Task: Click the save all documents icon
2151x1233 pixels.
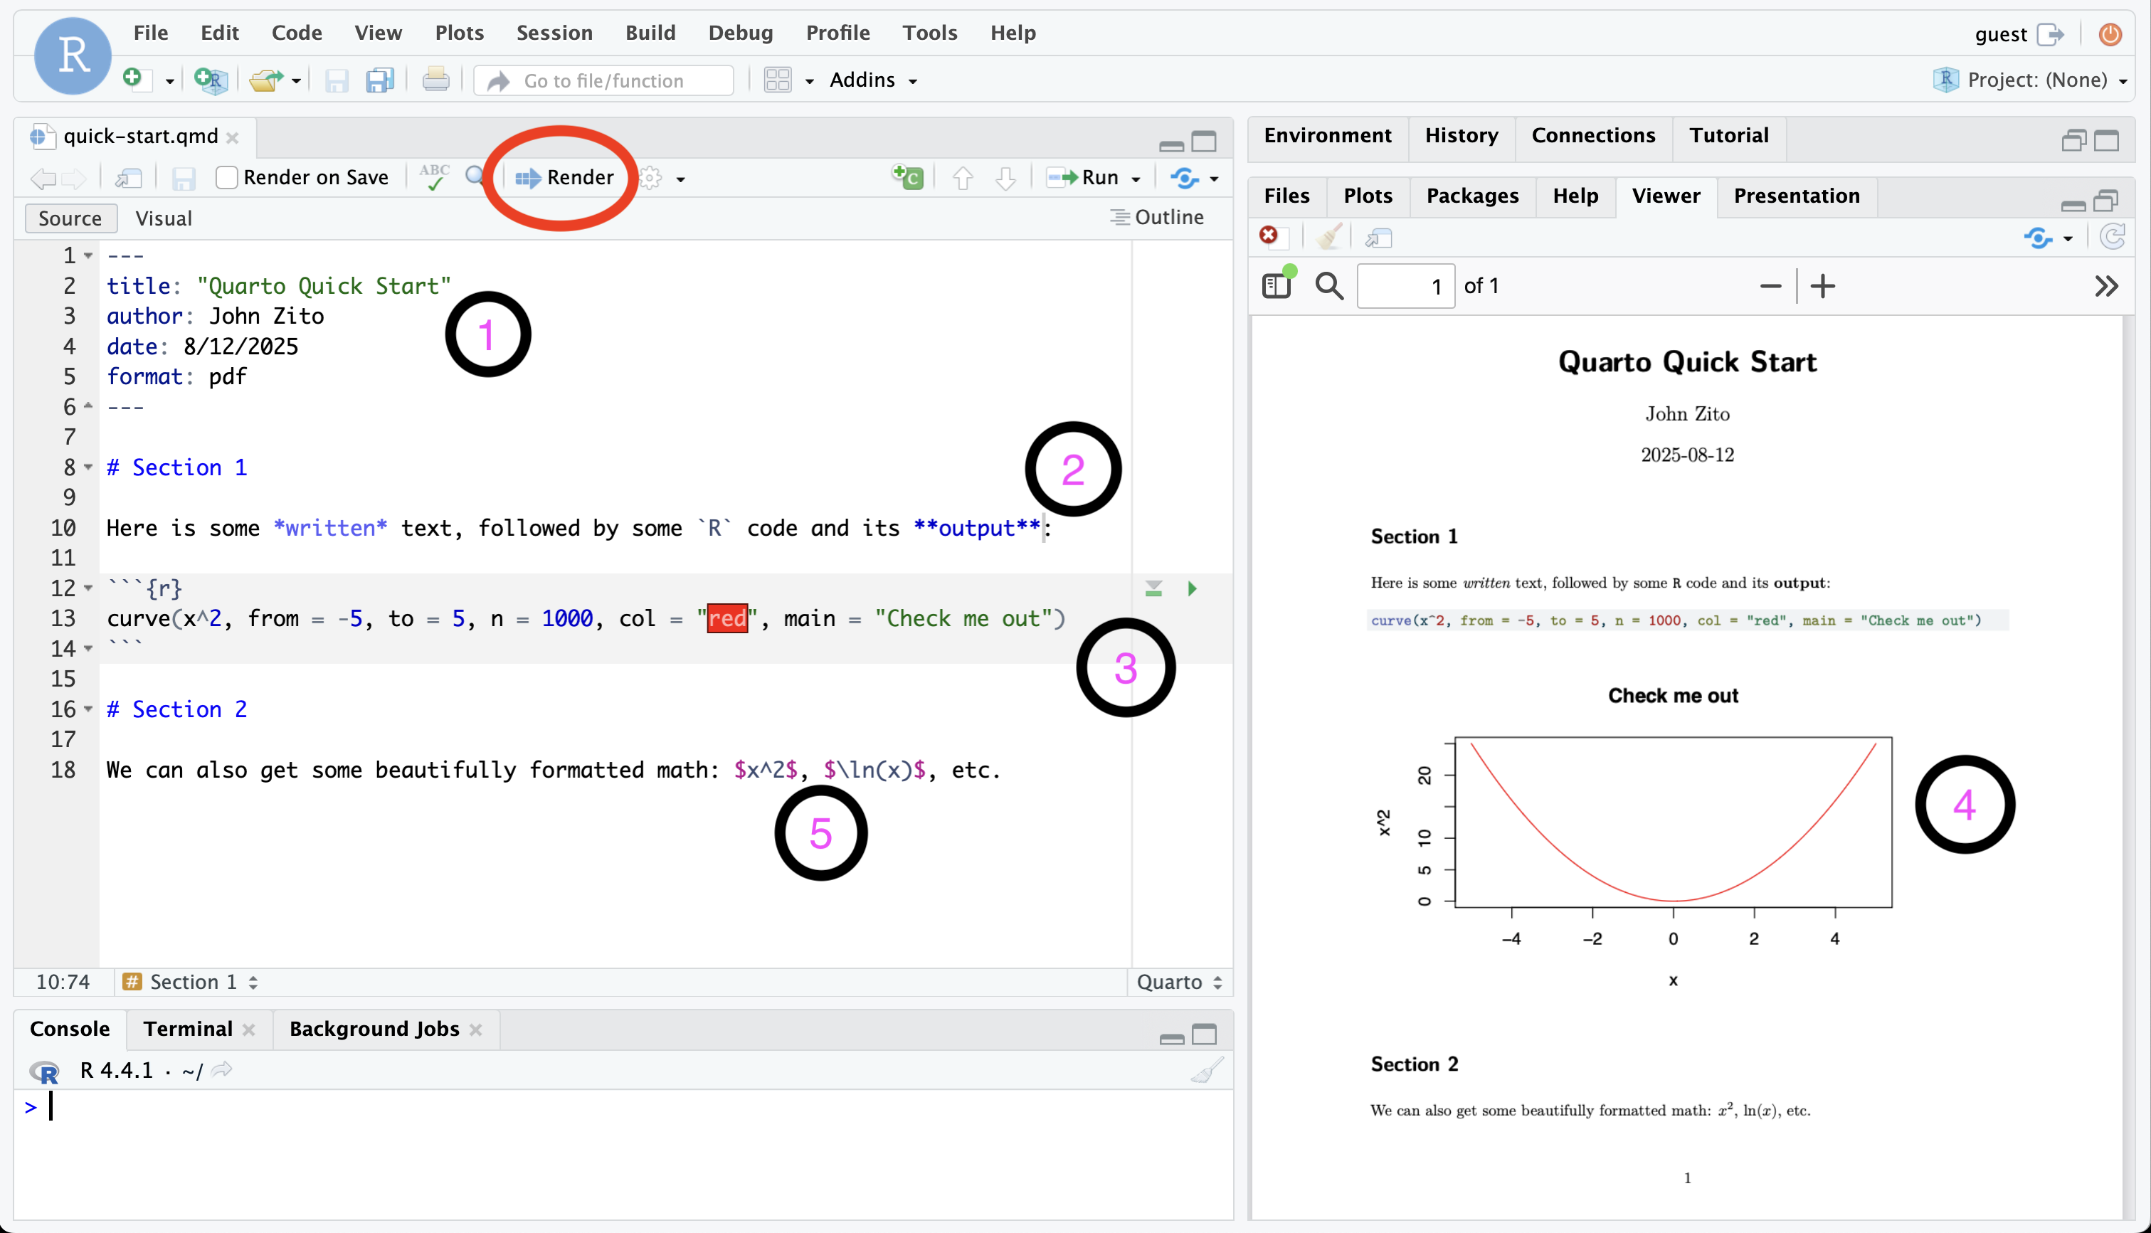Action: pyautogui.click(x=380, y=80)
